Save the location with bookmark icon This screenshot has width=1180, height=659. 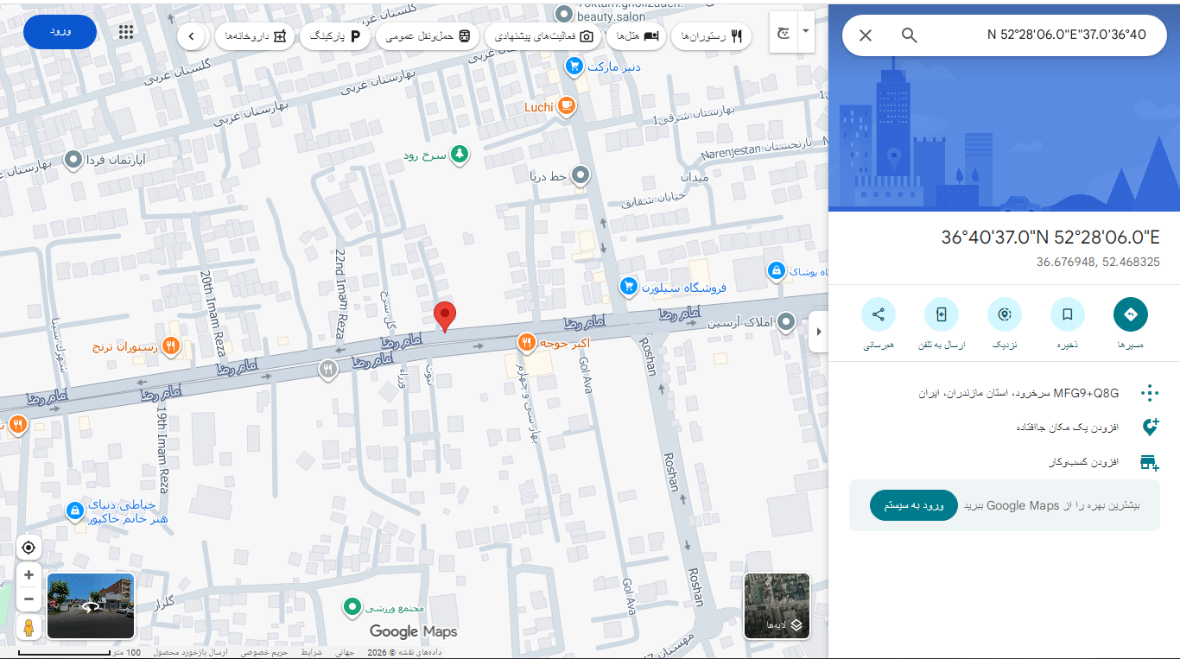(x=1068, y=314)
